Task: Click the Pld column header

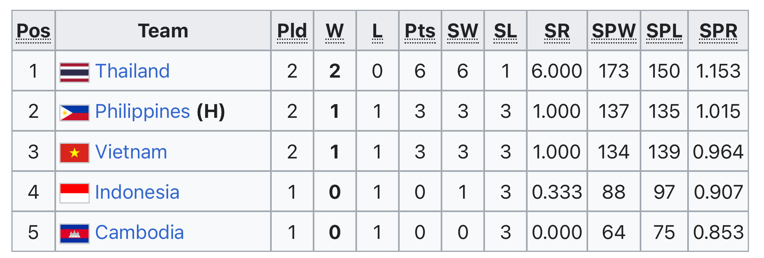Action: tap(292, 31)
